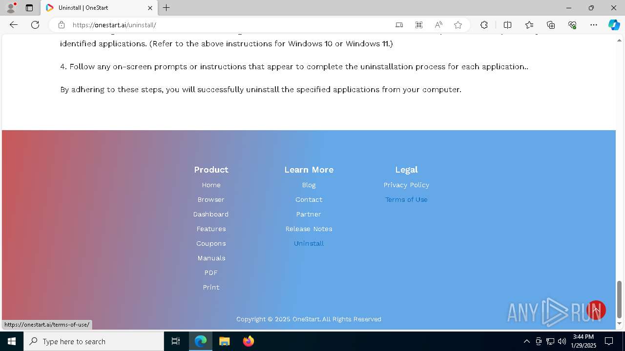Open the Features footer link

pos(211,229)
